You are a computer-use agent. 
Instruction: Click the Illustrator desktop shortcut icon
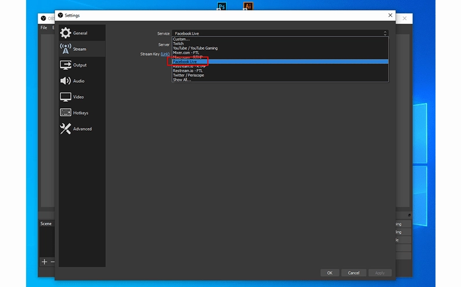(x=248, y=6)
